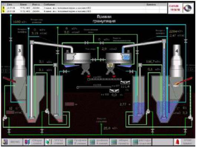This screenshot has width=197, height=147.
Task: Select the loaded hopper under granulator 4
Action: [111, 69]
